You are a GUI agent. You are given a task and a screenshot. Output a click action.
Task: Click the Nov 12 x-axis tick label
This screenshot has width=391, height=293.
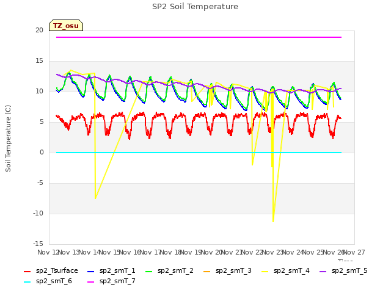[48, 252]
